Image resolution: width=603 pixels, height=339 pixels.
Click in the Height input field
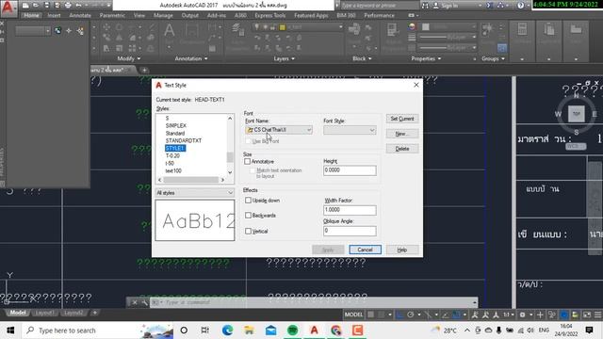[350, 170]
